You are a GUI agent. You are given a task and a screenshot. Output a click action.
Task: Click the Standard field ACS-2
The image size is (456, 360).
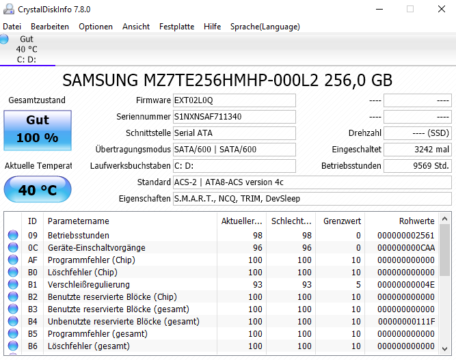(x=312, y=182)
